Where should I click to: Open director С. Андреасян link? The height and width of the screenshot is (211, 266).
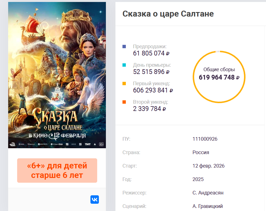point(208,193)
